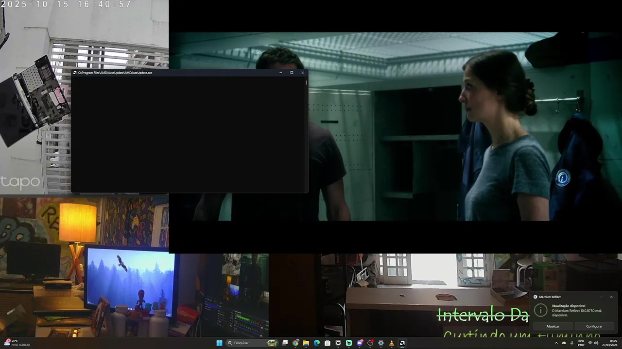Screen dimensions: 622x349
Task: Minimize the AMDAutoUpdate.exe console window
Action: 280,73
